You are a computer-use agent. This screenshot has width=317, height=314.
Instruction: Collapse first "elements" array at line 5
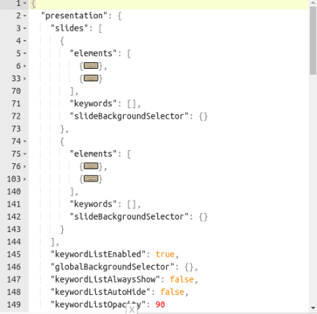pos(24,53)
